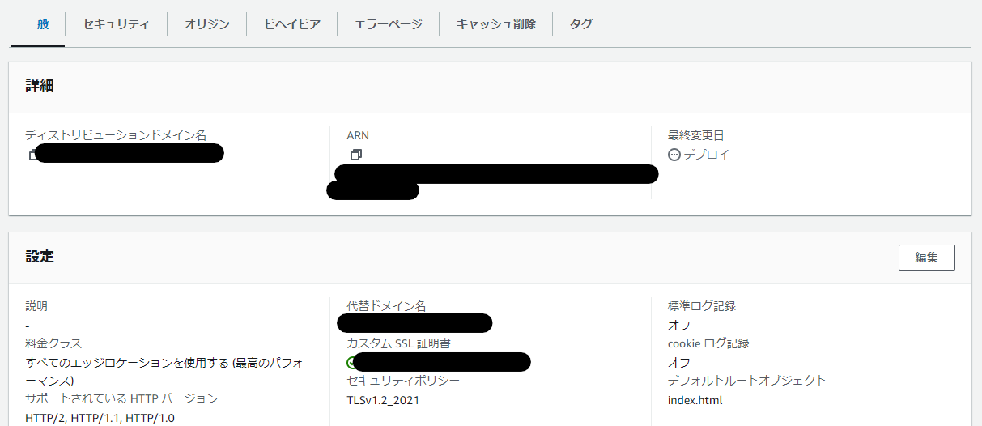Switch to the ビヘイビア tab
The image size is (982, 426).
tap(291, 24)
